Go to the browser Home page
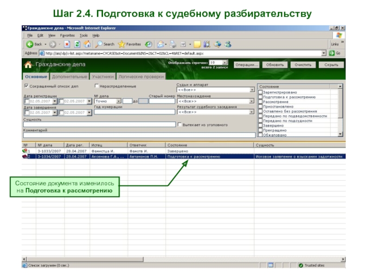 [87, 44]
